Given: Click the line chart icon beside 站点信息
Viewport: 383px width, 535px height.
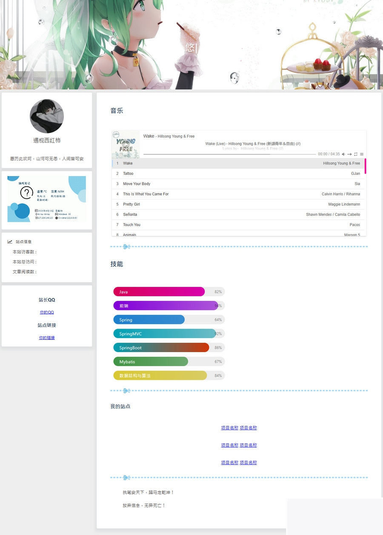Looking at the screenshot, I should (x=10, y=242).
